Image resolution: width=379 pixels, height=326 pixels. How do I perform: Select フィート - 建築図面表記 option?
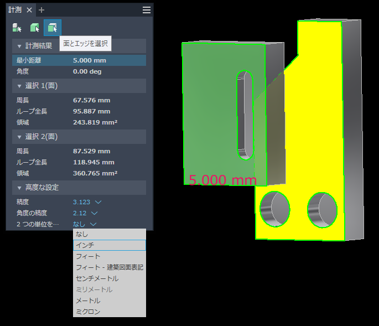coord(109,267)
